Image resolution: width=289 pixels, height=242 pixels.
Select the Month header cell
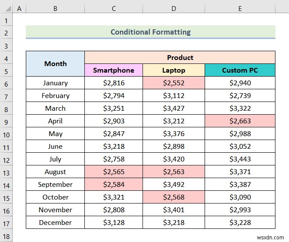[x=55, y=63]
